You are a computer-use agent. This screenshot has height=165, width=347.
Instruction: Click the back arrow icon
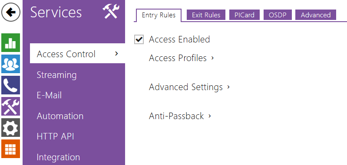[x=10, y=12]
